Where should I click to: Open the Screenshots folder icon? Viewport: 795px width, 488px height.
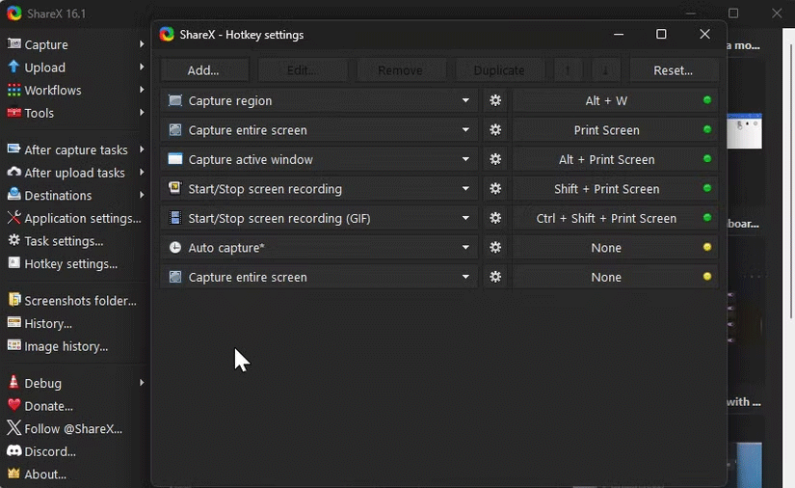point(13,300)
